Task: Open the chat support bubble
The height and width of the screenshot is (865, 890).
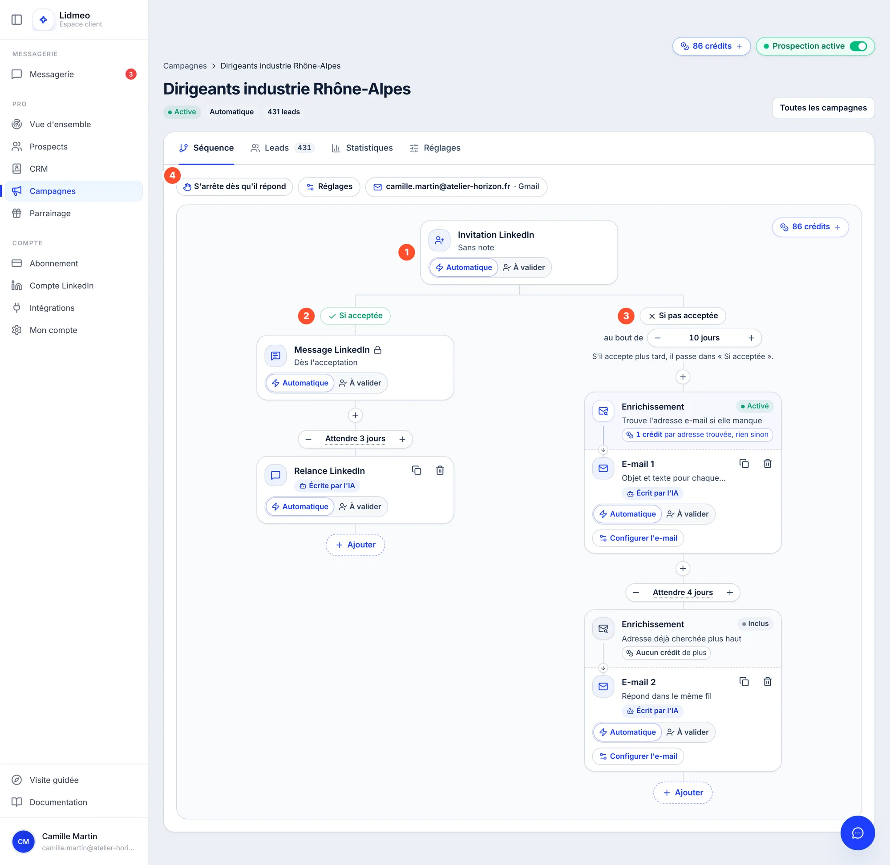Action: tap(857, 833)
